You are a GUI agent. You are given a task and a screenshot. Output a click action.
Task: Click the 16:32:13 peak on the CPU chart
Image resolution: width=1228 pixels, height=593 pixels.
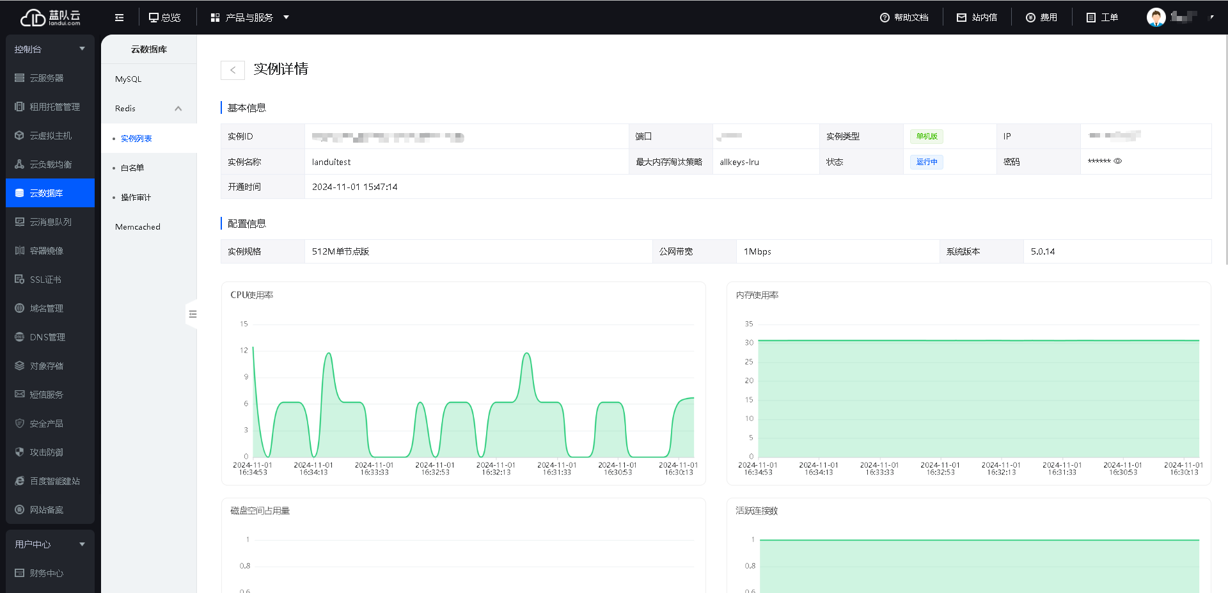526,354
